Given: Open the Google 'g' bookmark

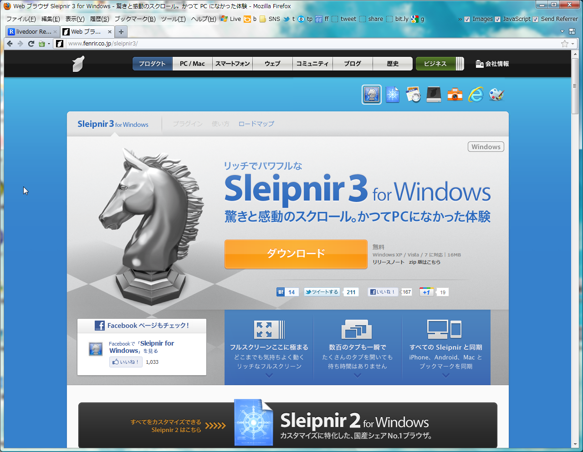Looking at the screenshot, I should (418, 19).
